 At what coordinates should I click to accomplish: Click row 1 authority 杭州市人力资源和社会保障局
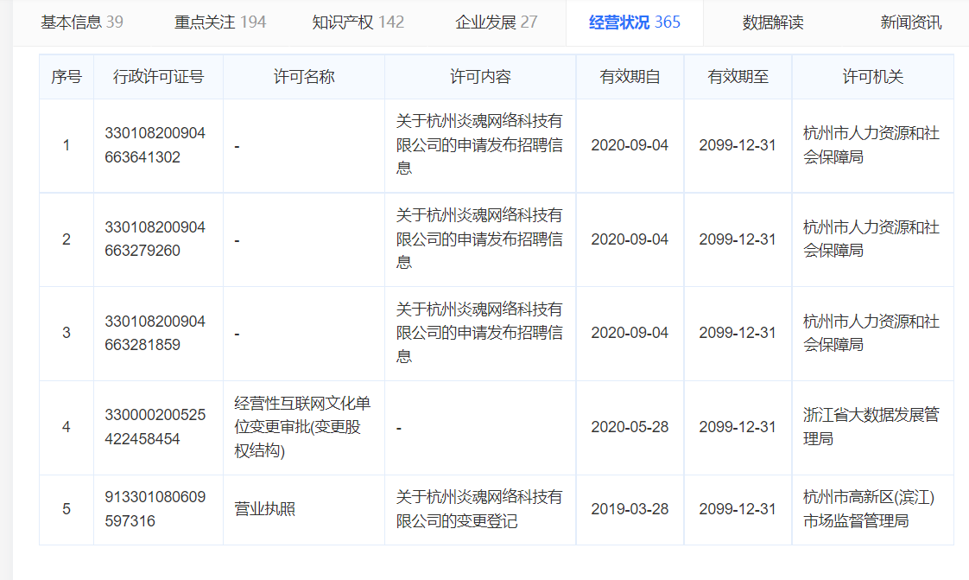pos(871,145)
